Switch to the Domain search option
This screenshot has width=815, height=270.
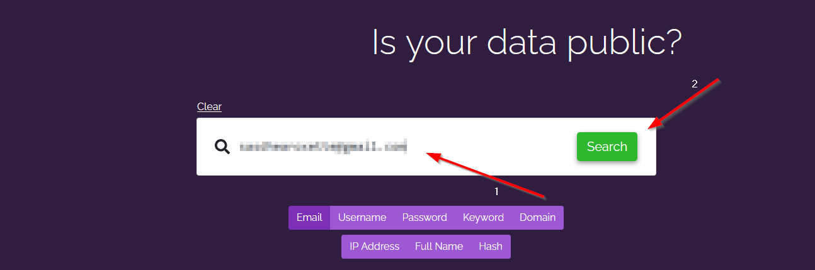coord(537,218)
